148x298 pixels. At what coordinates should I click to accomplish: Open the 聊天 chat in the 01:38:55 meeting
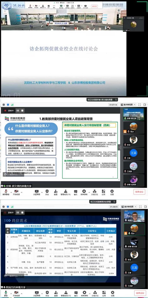75,294
